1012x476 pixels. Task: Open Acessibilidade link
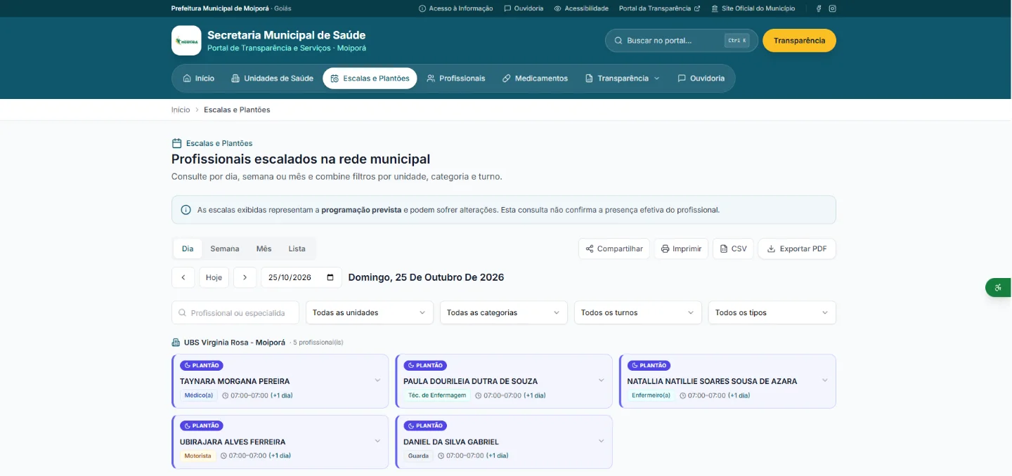click(x=580, y=8)
